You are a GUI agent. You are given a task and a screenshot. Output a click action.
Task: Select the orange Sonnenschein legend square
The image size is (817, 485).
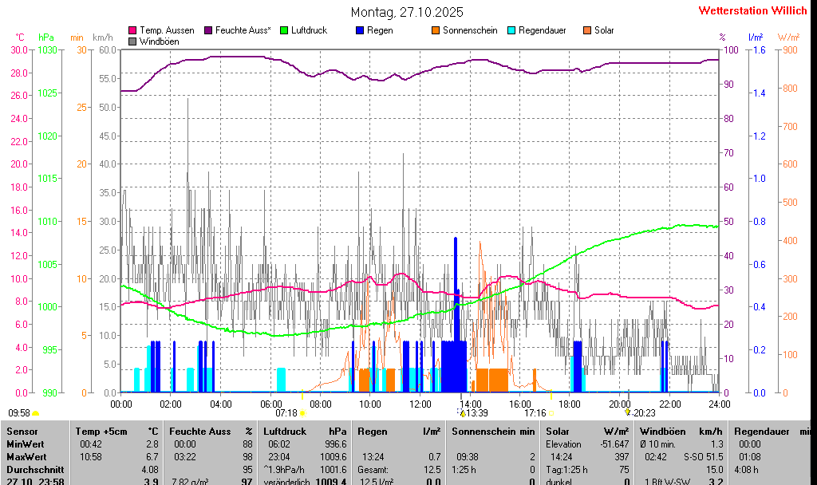coord(436,30)
